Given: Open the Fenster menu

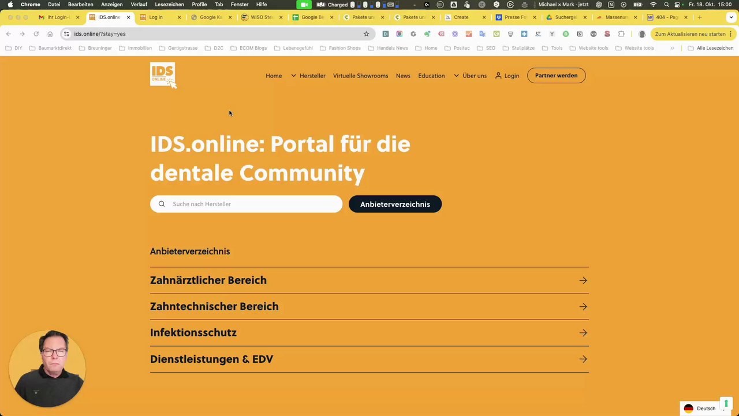Looking at the screenshot, I should pos(240,5).
